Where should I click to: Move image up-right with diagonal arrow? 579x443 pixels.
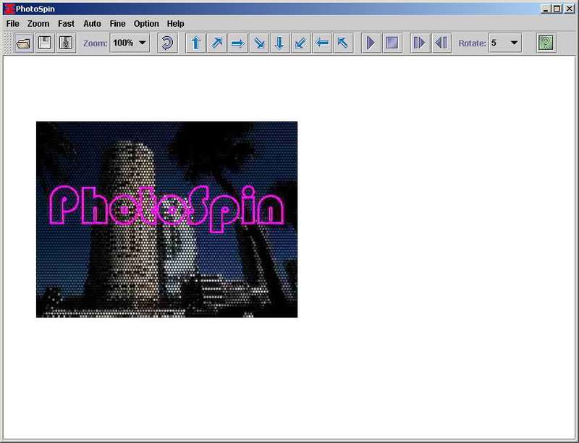coord(216,43)
